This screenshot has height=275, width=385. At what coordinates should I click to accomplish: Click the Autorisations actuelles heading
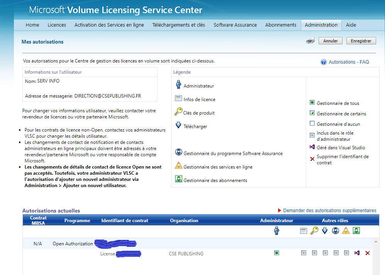pos(51,211)
